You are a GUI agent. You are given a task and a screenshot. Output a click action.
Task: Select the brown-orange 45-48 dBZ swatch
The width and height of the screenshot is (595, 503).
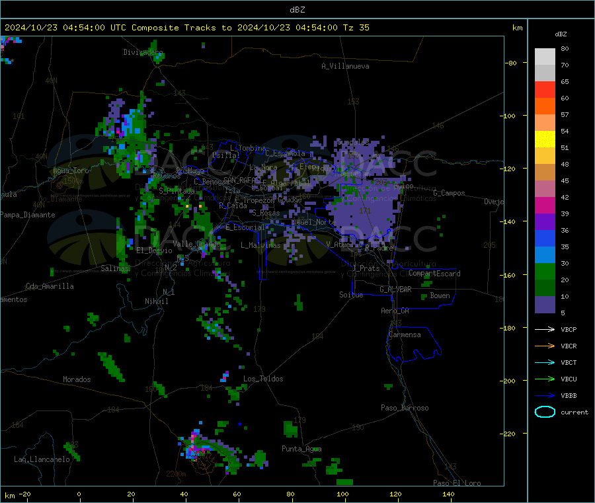click(545, 173)
